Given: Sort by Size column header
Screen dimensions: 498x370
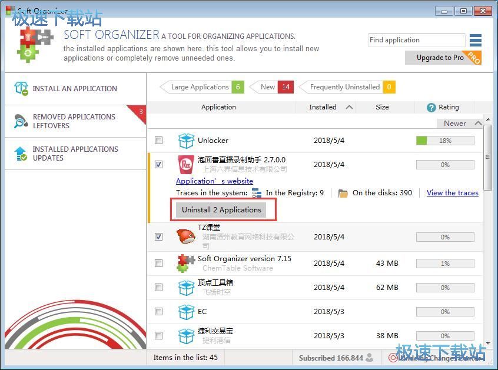Looking at the screenshot, I should [x=382, y=107].
